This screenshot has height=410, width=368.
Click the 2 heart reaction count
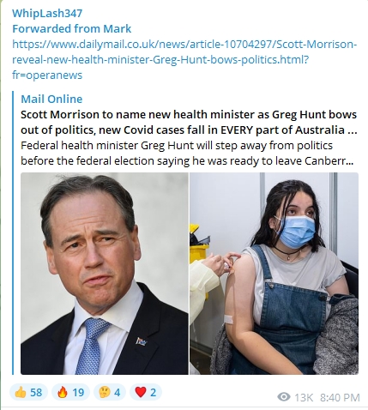[x=154, y=393]
